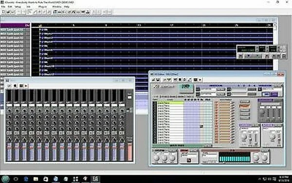The width and height of the screenshot is (292, 183).
Task: Click measure 13 on the timeline ruler
Action: (x=139, y=25)
